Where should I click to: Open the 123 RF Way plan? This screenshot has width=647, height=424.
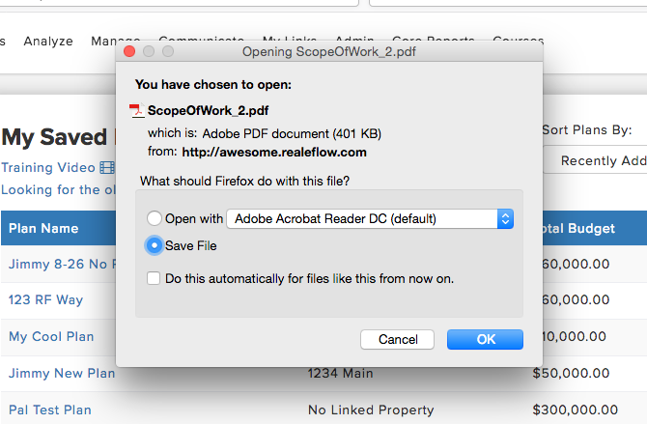[x=45, y=300]
